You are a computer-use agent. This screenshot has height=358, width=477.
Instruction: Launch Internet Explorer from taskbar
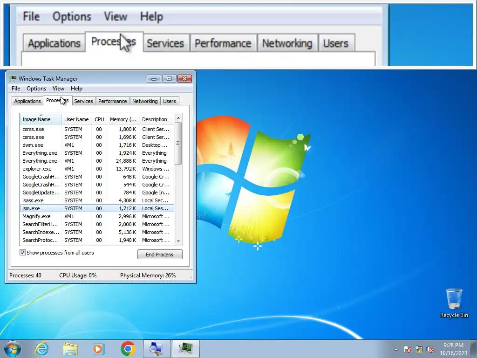point(41,349)
